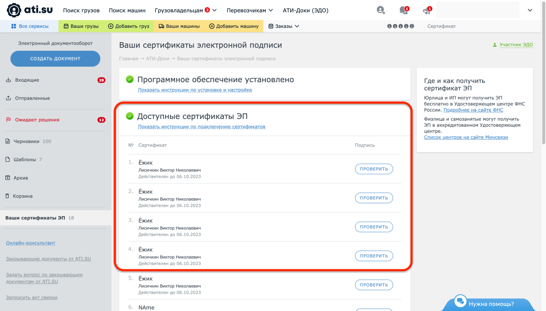
Task: Open Ваши грузы tab
Action: (x=81, y=26)
